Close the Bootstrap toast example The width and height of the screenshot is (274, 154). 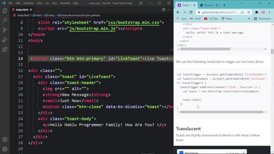tap(244, 153)
